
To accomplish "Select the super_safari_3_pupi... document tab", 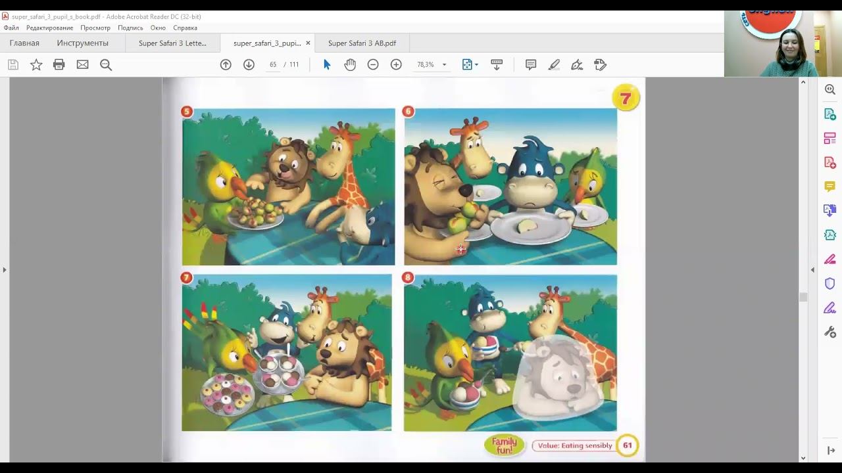I will pos(267,43).
